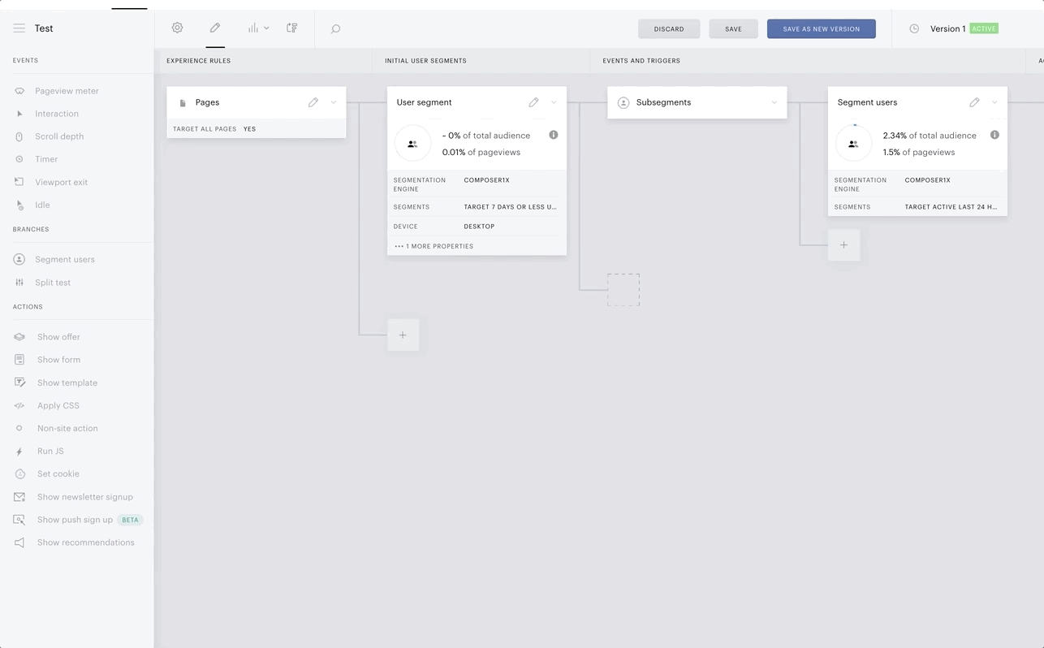Select the Interaction event
Viewport: 1044px width, 648px height.
coord(57,114)
